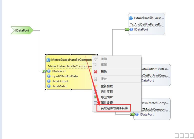Click the property settings icon in menu
This screenshot has height=139, width=194.
coord(95,103)
